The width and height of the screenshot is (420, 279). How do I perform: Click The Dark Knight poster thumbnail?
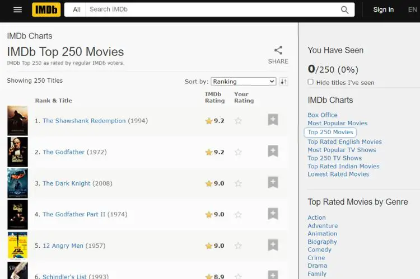[17, 183]
